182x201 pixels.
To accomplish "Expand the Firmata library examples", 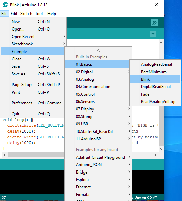I will [x=98, y=194].
